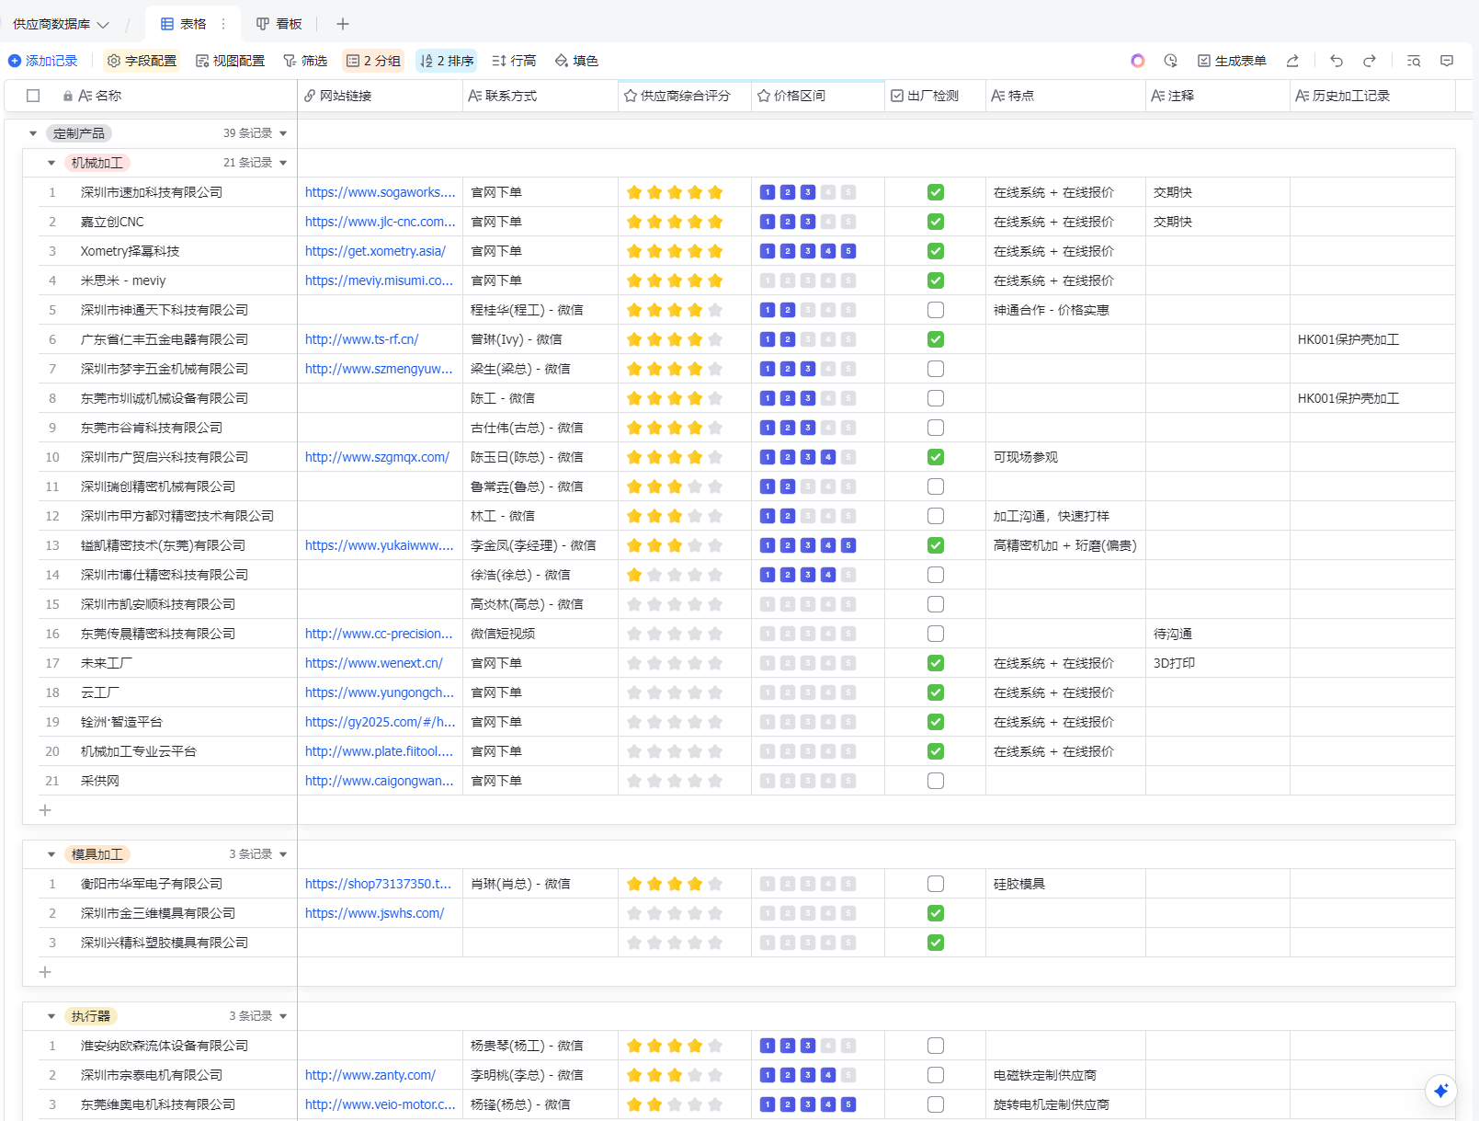Click the floating AI assistant sparkle button
The width and height of the screenshot is (1479, 1121).
click(1440, 1091)
